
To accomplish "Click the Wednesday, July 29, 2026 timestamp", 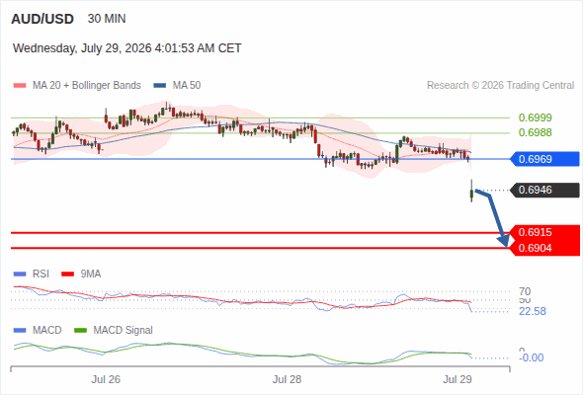I will (x=127, y=48).
